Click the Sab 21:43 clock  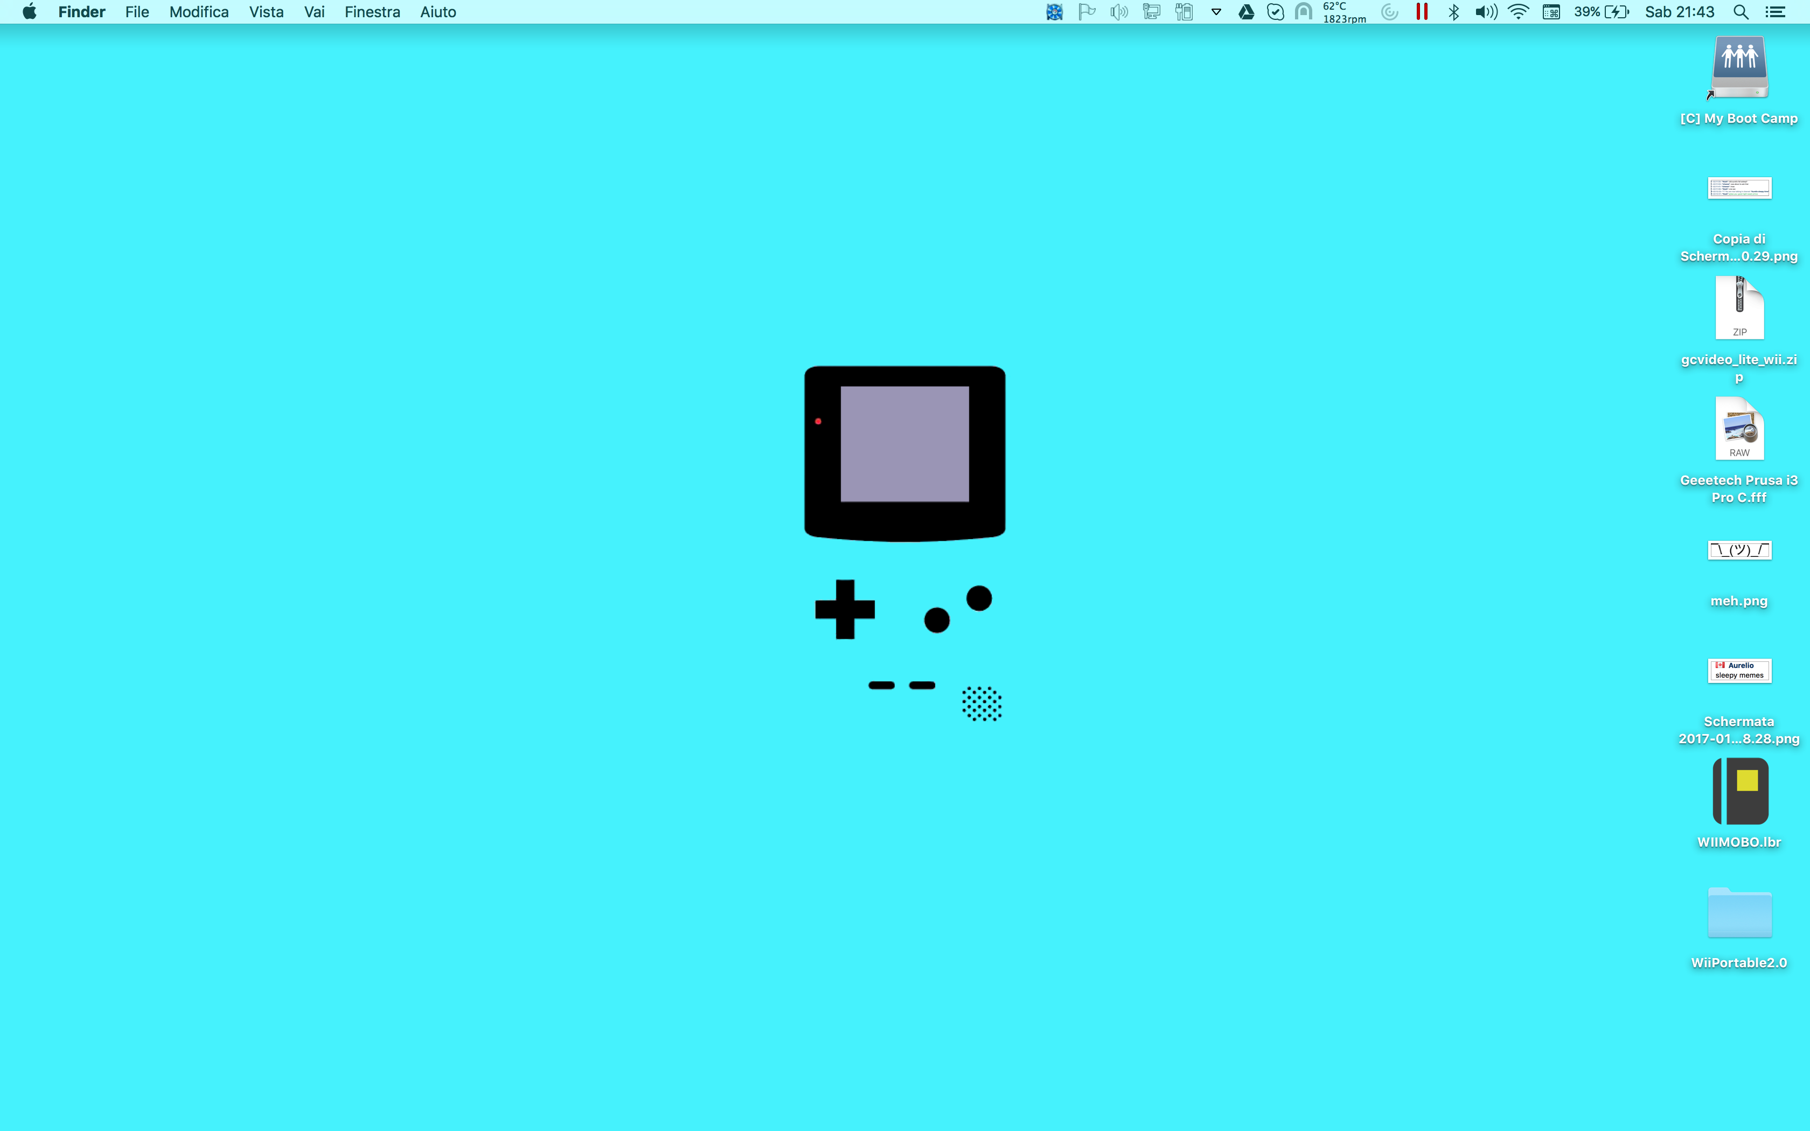[1679, 12]
